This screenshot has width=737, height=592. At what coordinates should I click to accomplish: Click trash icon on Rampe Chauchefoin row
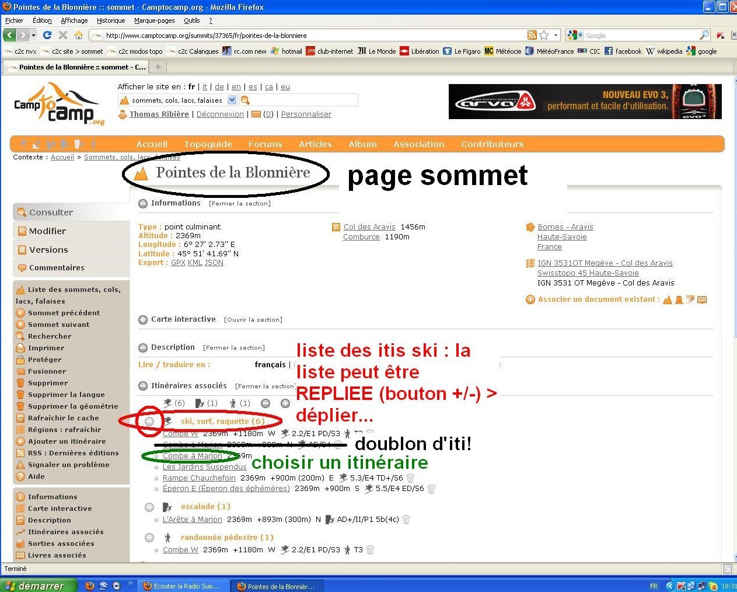[x=410, y=478]
